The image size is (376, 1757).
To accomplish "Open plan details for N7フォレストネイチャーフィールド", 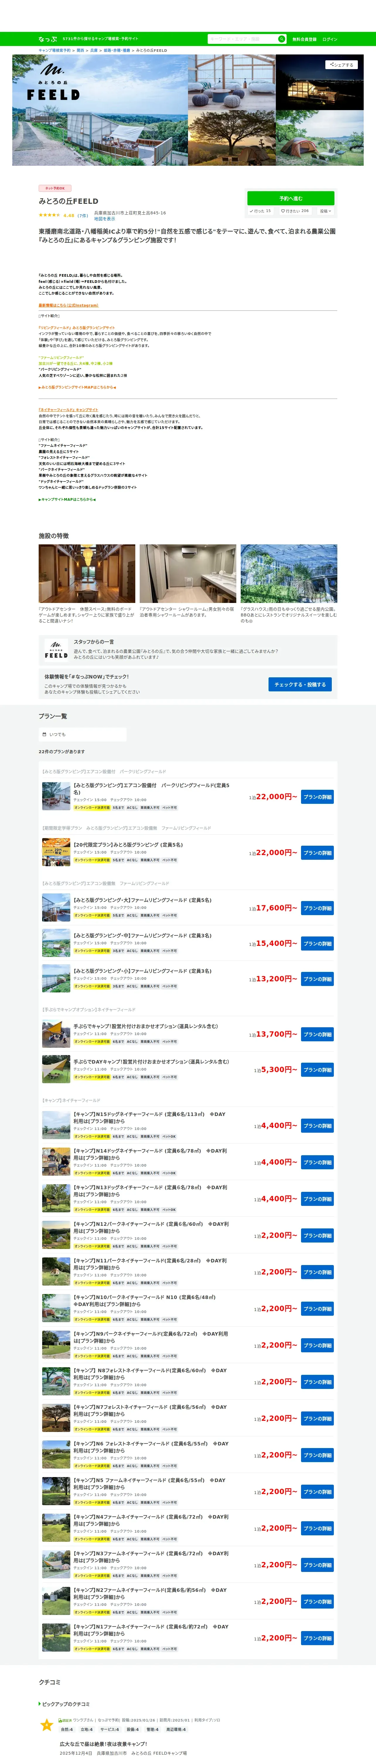I will [x=317, y=1419].
